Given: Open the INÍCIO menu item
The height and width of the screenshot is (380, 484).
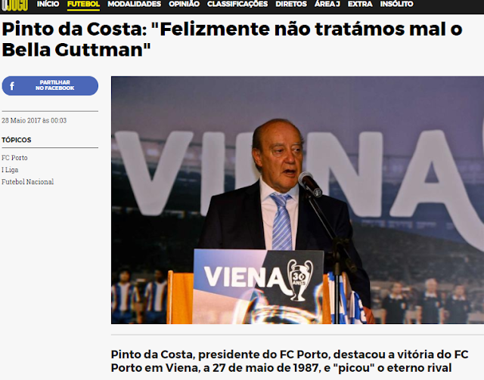Looking at the screenshot, I should coord(48,4).
